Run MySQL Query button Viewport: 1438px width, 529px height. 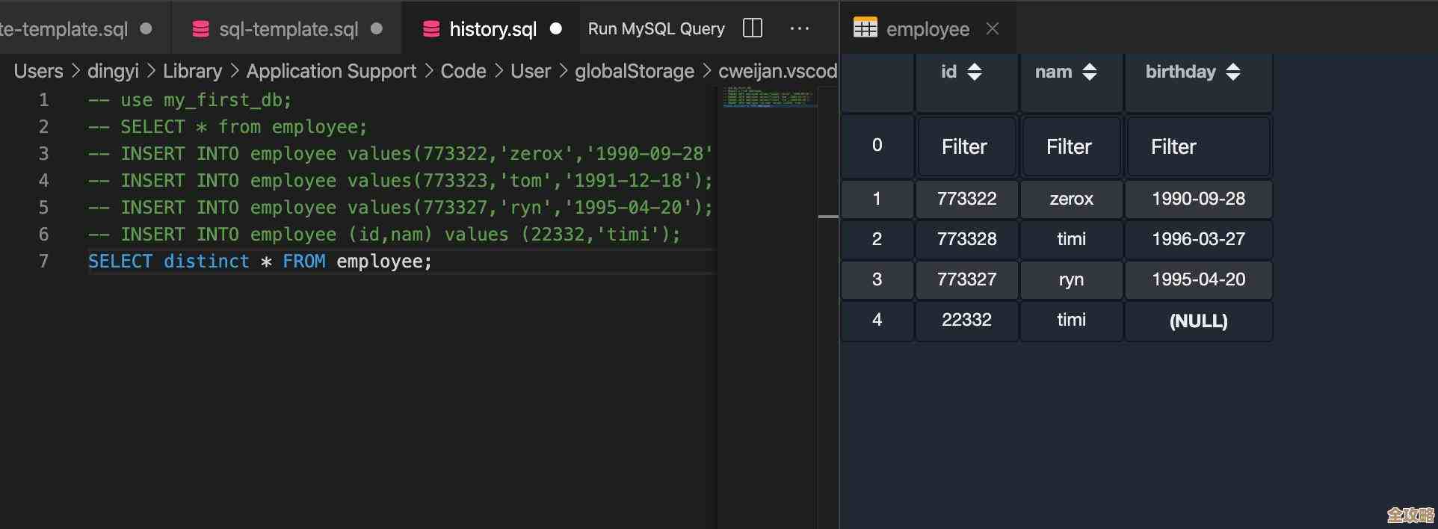pos(655,28)
